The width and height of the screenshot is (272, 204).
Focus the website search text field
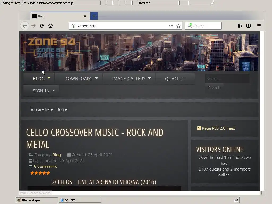pyautogui.click(x=227, y=79)
